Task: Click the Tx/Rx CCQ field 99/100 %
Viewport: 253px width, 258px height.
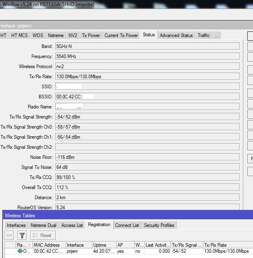Action: [x=147, y=177]
